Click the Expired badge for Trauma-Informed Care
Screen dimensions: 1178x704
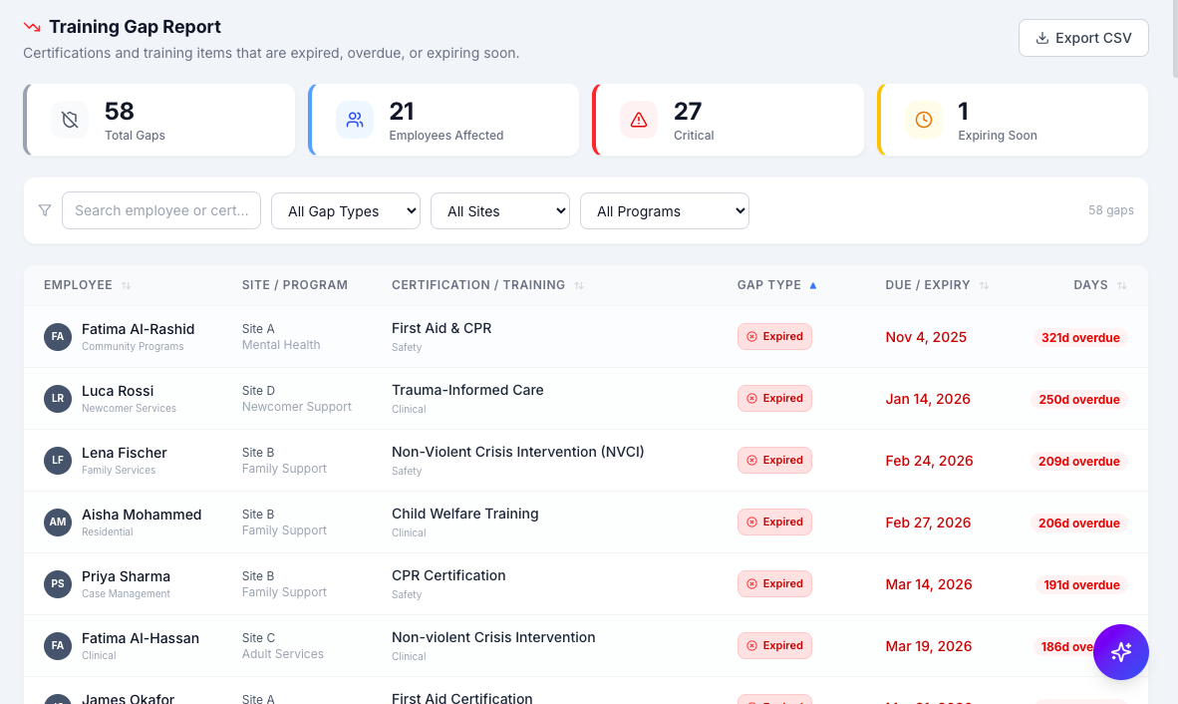[774, 398]
